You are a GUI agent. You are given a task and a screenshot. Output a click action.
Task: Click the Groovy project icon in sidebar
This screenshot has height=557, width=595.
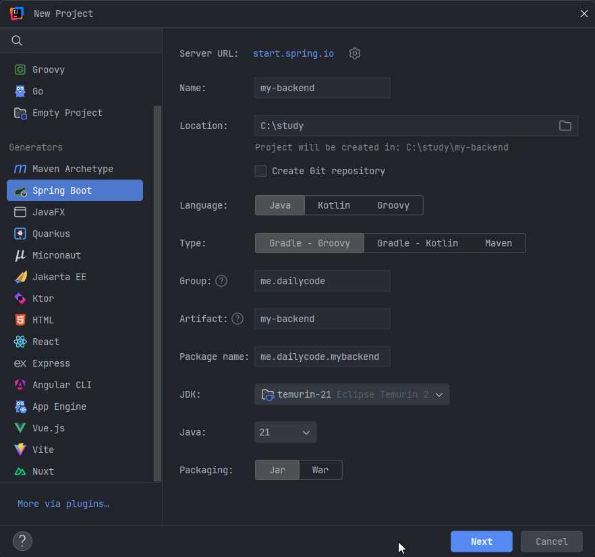click(x=20, y=70)
